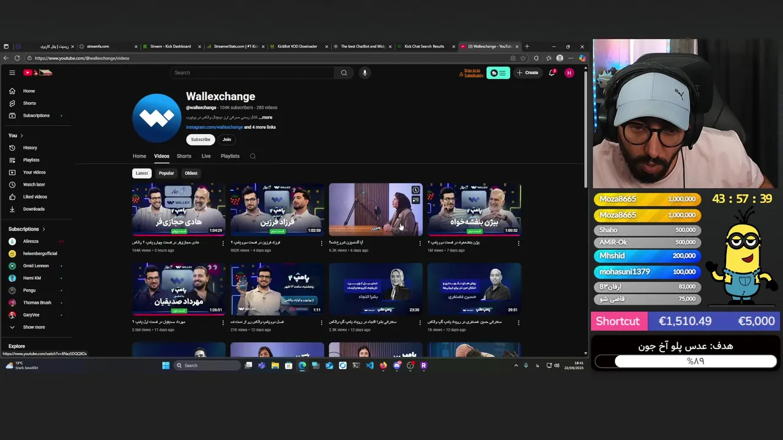
Task: Expand channel description with ...more
Action: [265, 117]
